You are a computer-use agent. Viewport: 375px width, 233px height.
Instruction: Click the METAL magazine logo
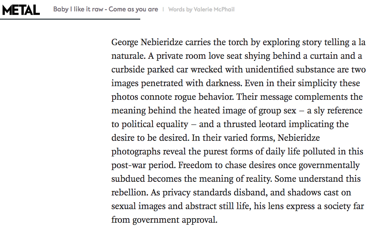coord(21,9)
